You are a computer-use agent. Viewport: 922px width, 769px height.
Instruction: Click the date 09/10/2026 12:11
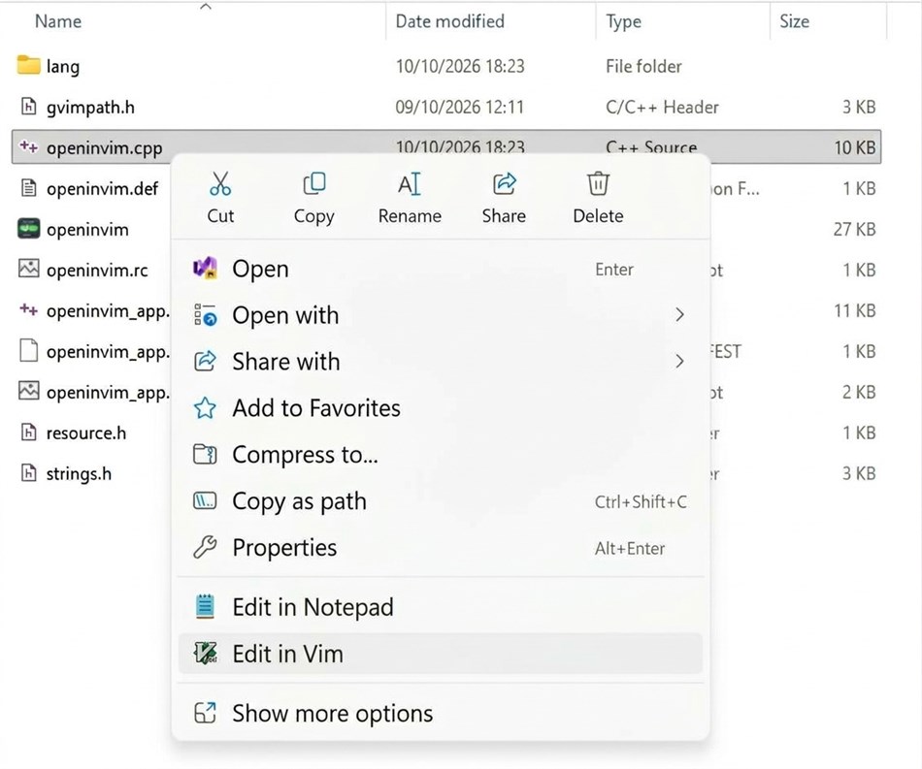click(x=459, y=107)
